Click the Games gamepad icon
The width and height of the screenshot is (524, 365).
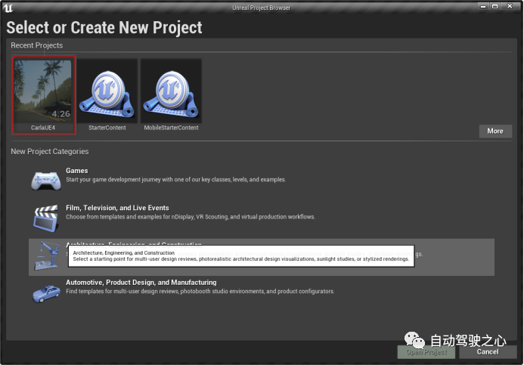[46, 181]
